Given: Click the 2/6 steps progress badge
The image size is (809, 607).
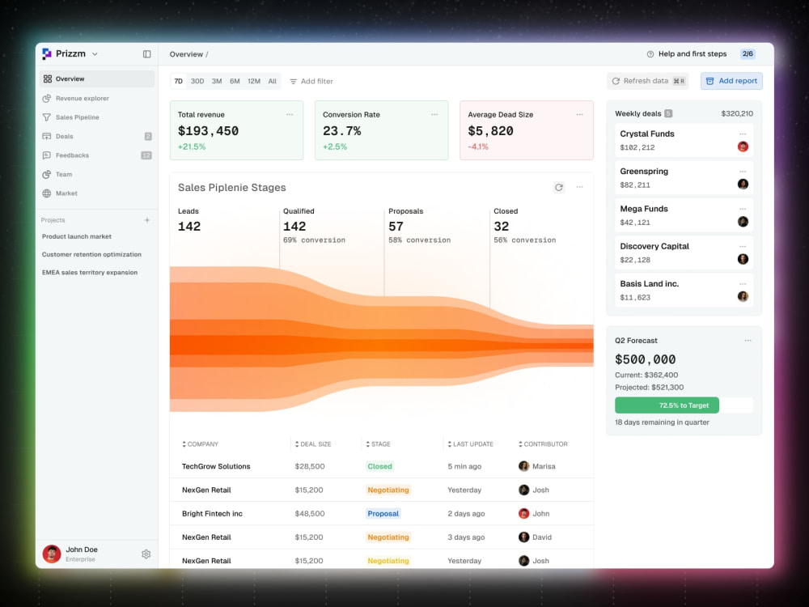Looking at the screenshot, I should pyautogui.click(x=748, y=53).
